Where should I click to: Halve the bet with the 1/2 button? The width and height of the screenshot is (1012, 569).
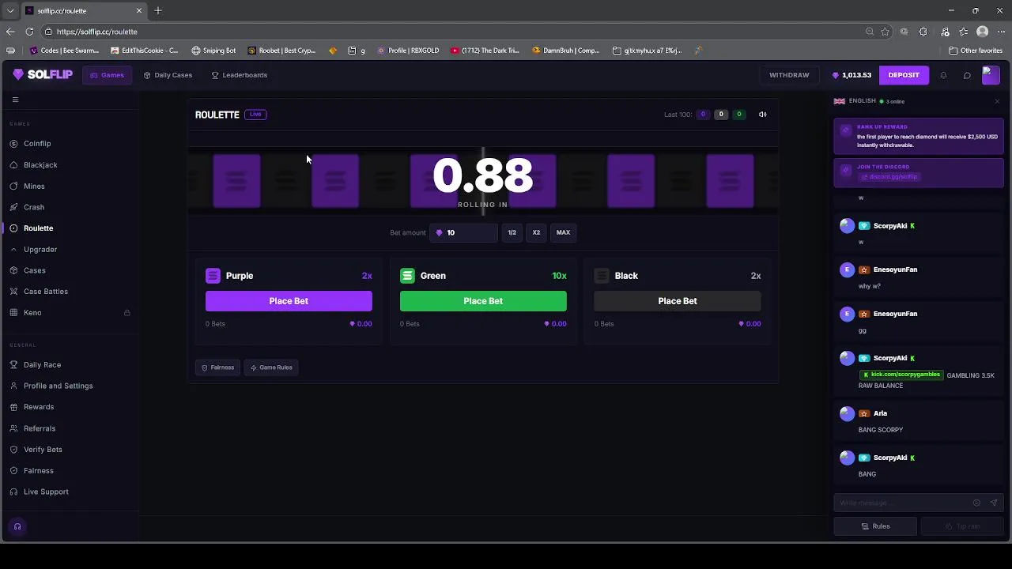click(x=512, y=232)
